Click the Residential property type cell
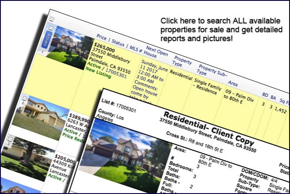The height and width of the screenshot is (194, 290). coord(181,75)
